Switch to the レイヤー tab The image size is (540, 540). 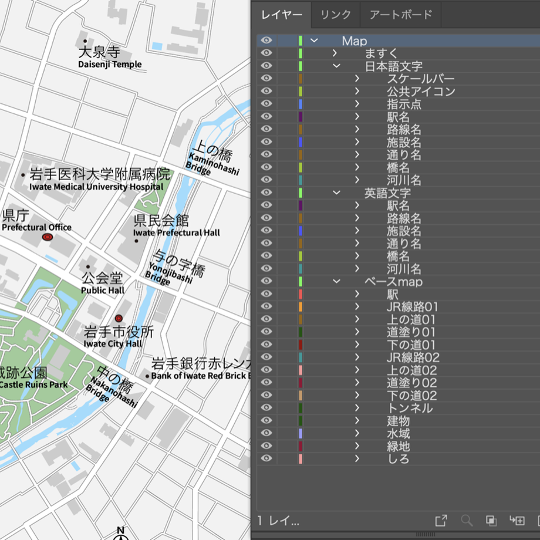(x=281, y=15)
